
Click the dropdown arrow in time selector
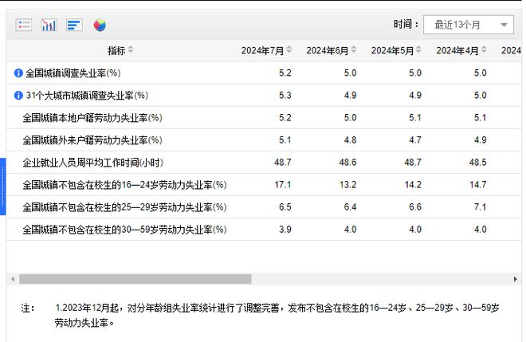[504, 25]
